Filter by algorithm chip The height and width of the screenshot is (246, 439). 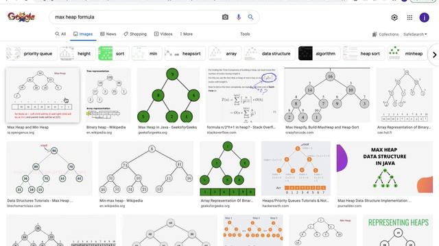(x=319, y=53)
